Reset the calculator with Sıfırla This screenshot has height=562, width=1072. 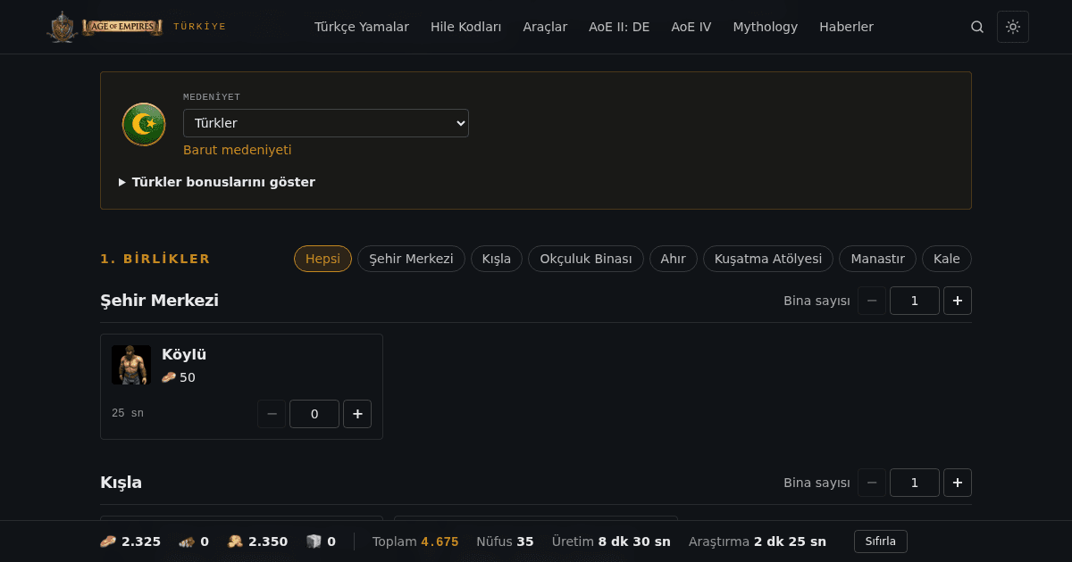[881, 541]
